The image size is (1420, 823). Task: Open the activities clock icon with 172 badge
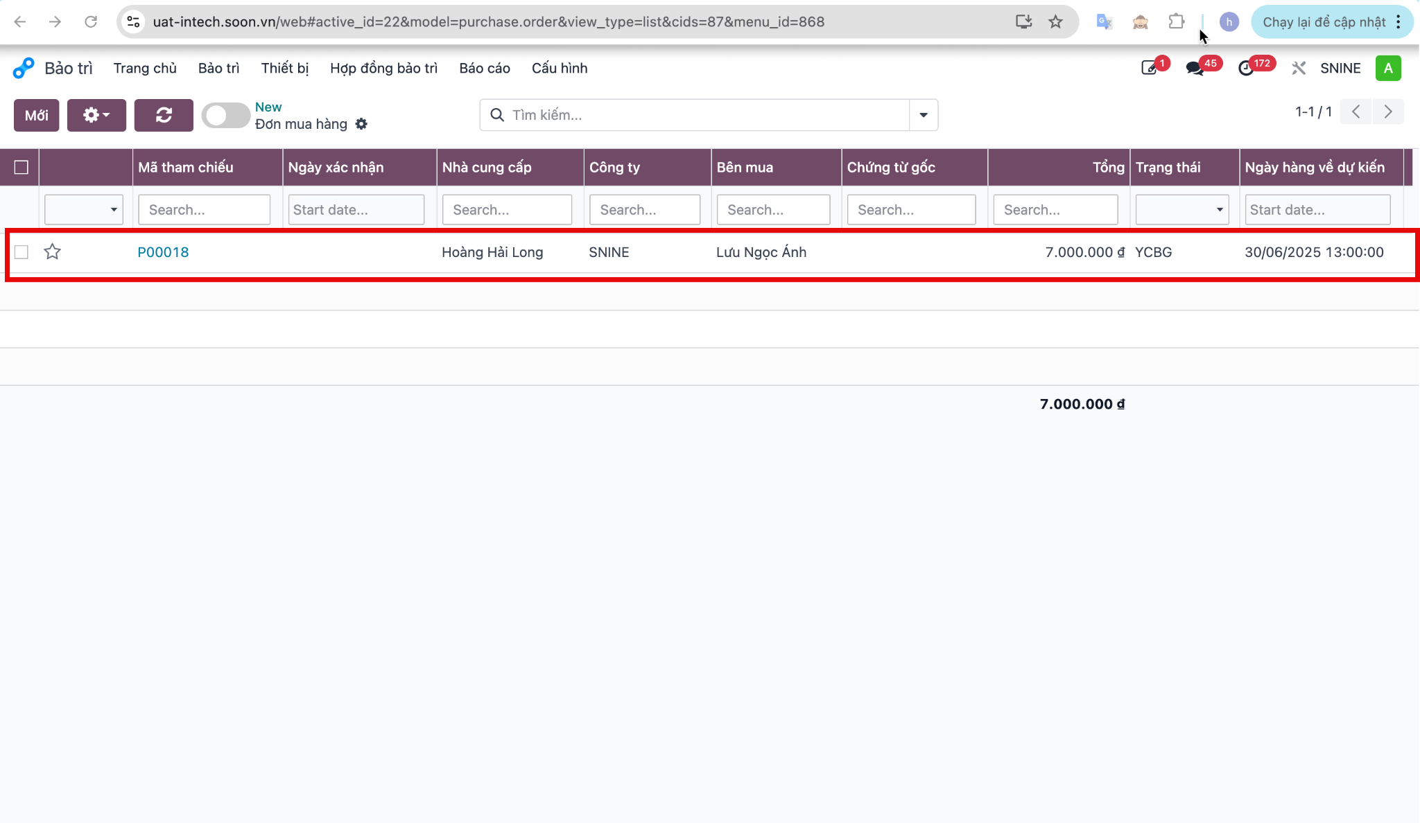click(x=1246, y=68)
